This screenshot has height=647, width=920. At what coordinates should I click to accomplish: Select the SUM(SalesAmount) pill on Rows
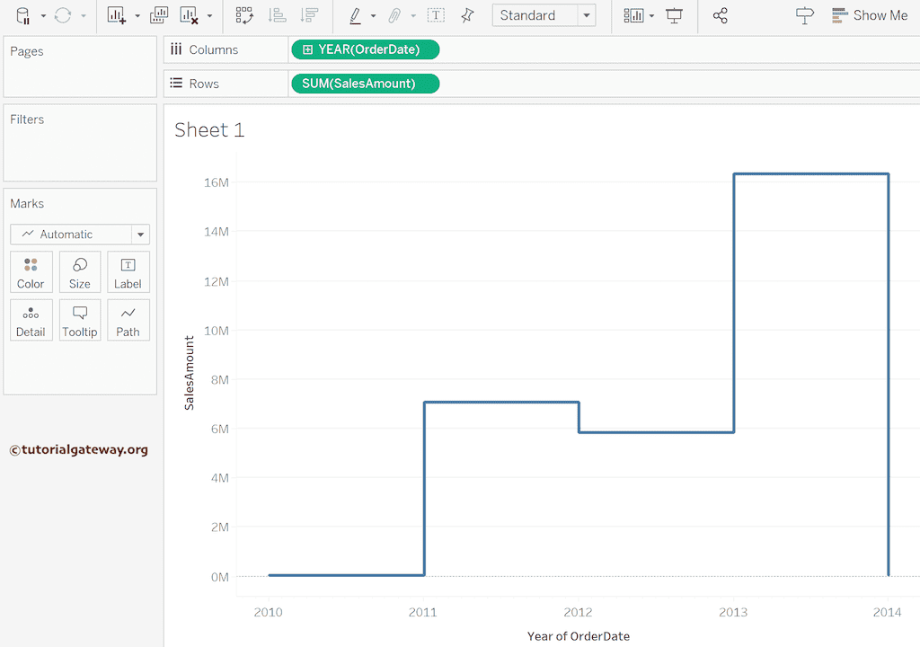click(364, 84)
